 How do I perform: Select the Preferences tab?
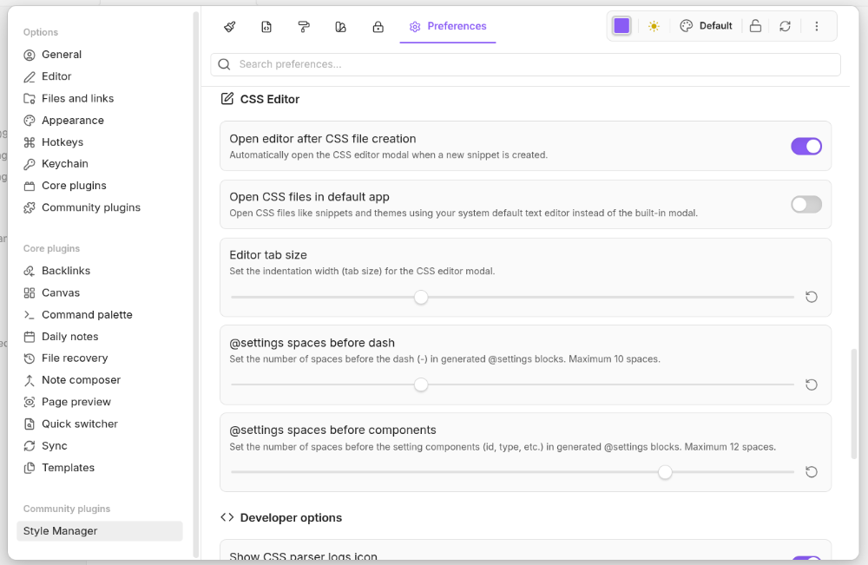pos(448,27)
